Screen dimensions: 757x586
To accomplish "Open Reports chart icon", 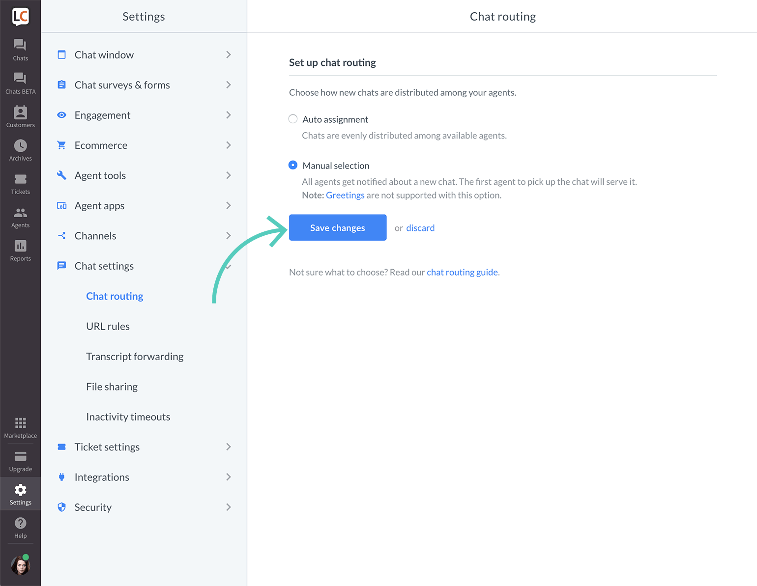I will pos(20,246).
